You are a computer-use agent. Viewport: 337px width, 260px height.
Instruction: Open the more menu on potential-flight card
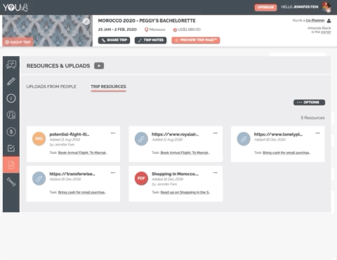coord(113,133)
